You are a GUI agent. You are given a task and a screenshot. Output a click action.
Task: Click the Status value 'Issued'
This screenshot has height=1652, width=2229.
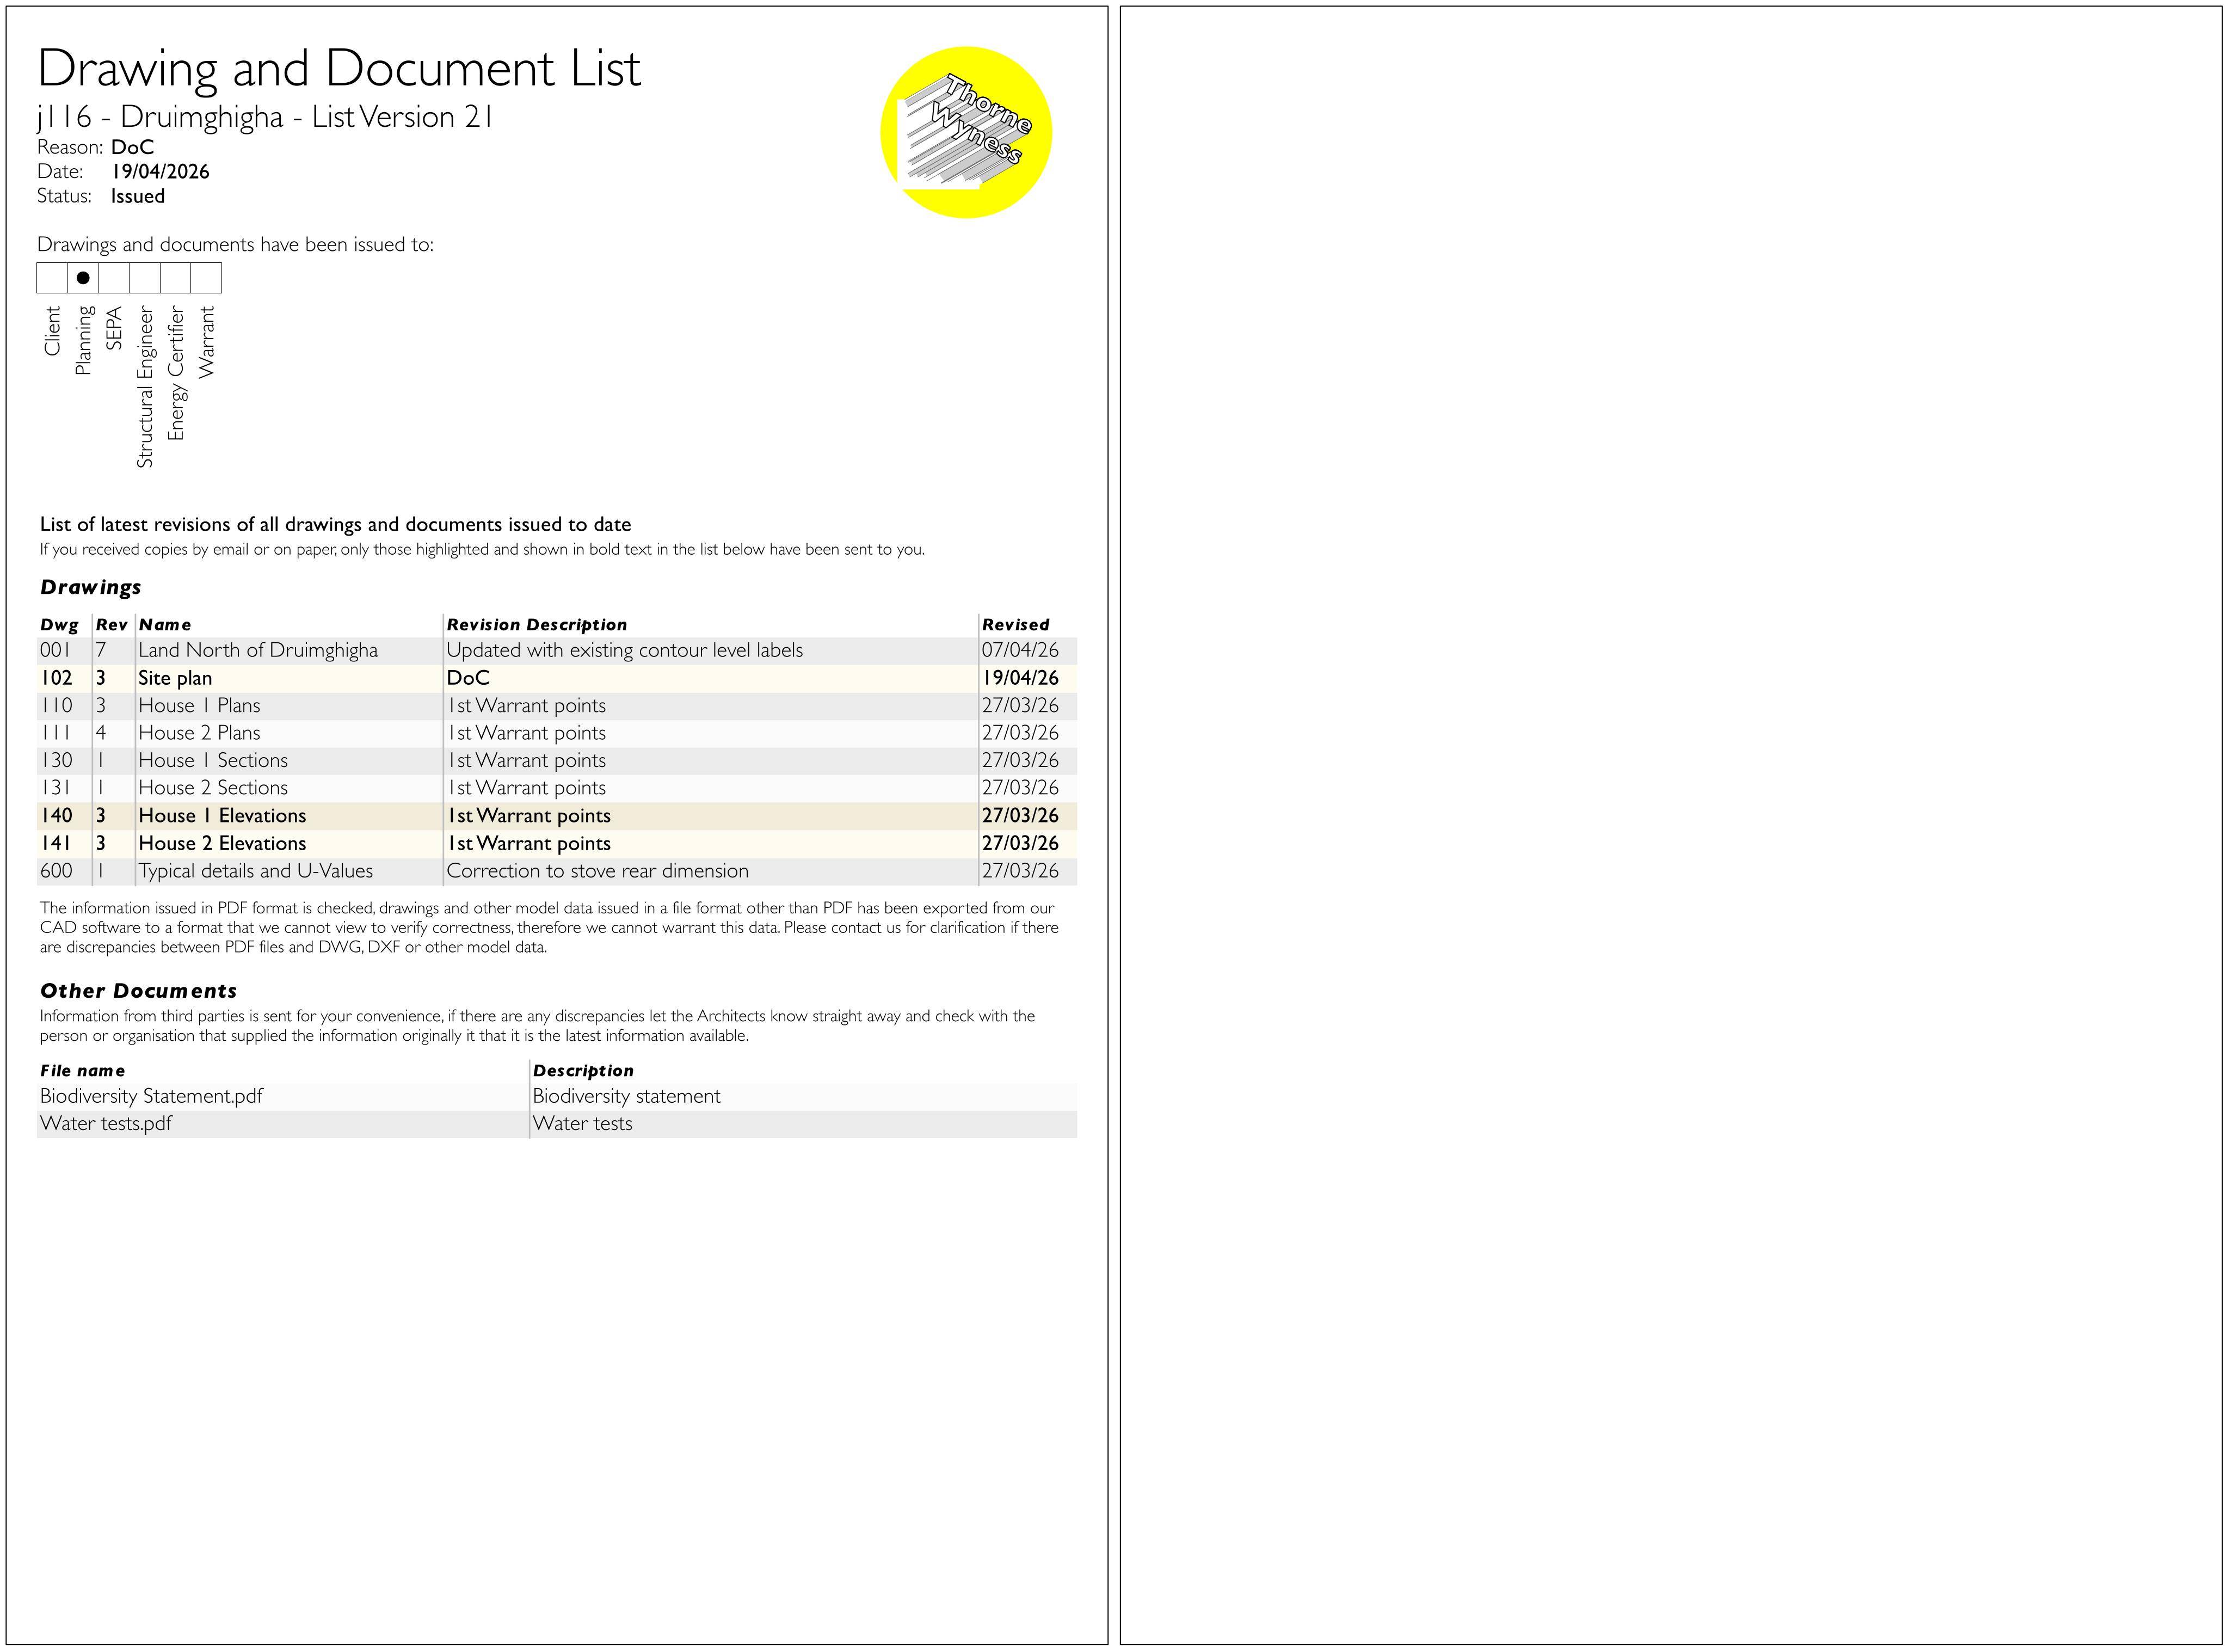[138, 196]
